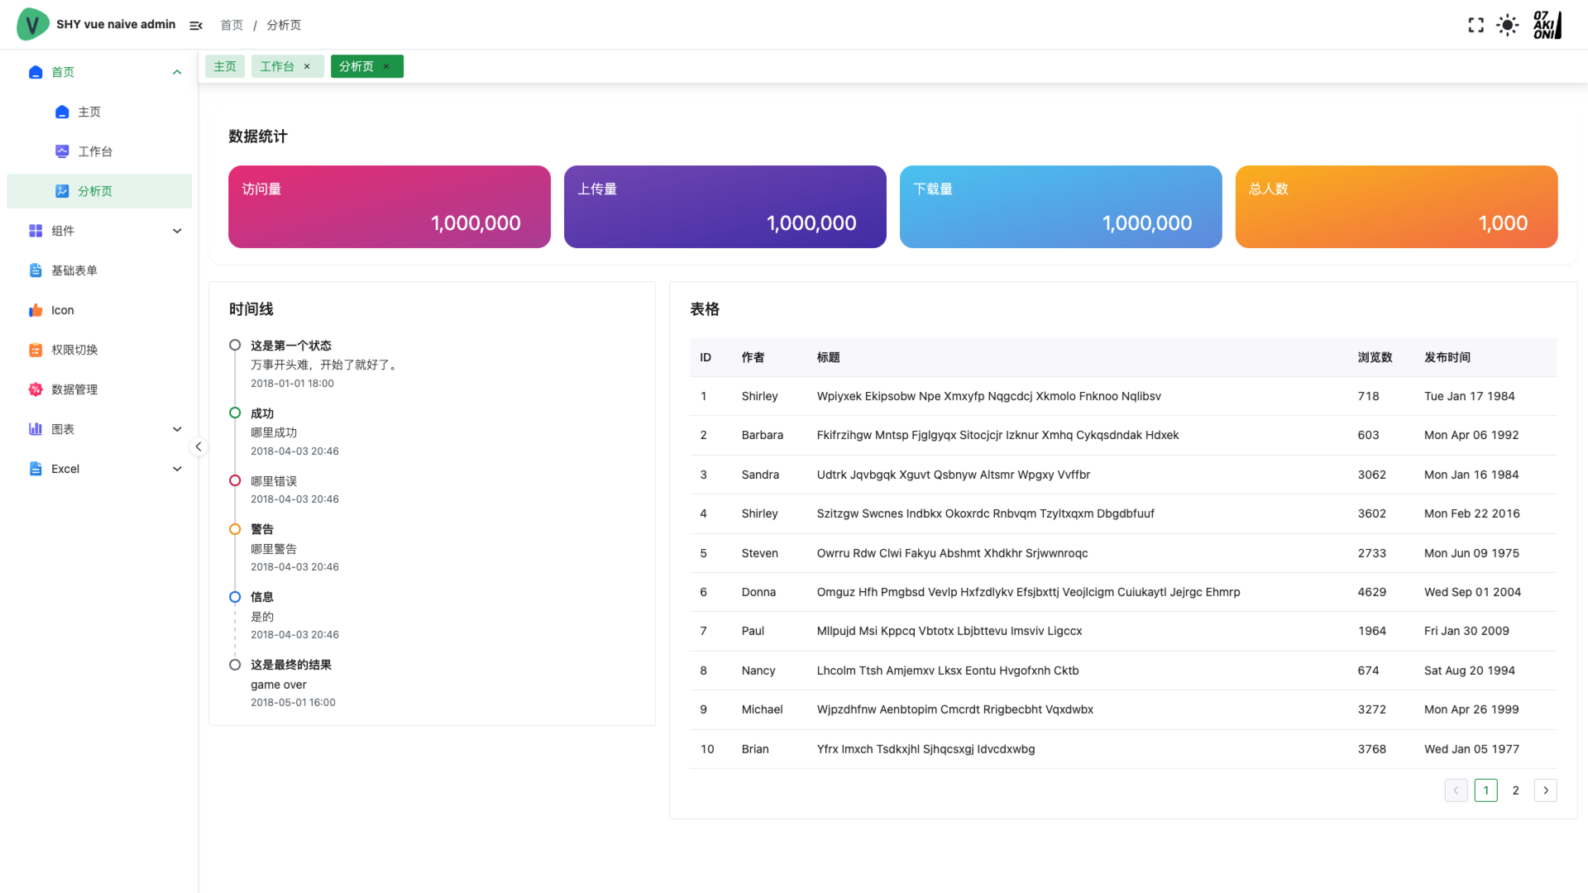Click the 分析页 breadcrumb item
1588x893 pixels.
(284, 26)
